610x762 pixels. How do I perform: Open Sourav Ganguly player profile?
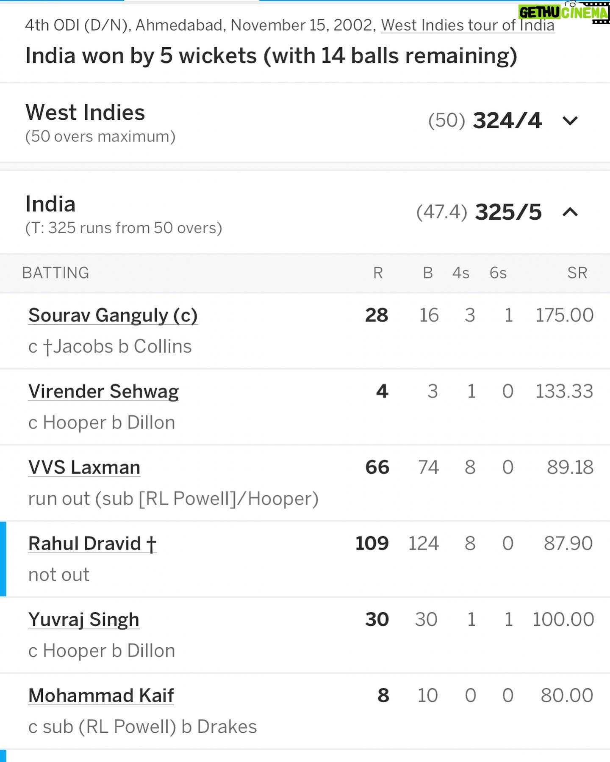tap(113, 315)
